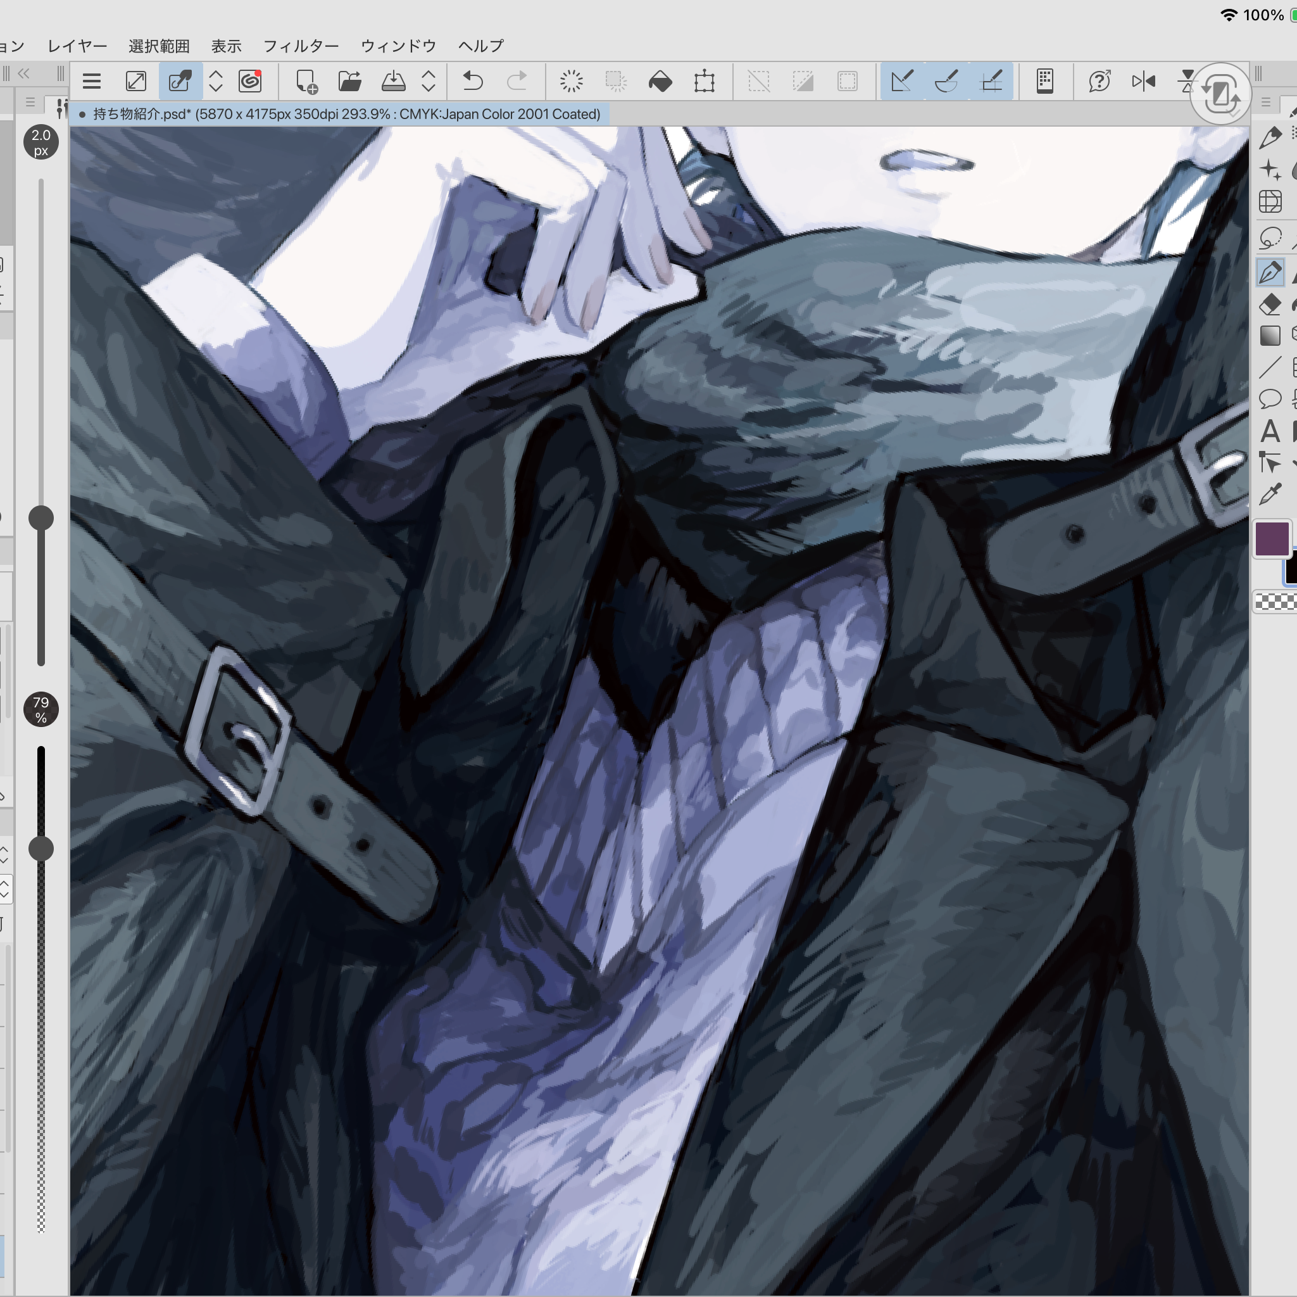Open the フィルター menu
The image size is (1297, 1297).
(301, 46)
